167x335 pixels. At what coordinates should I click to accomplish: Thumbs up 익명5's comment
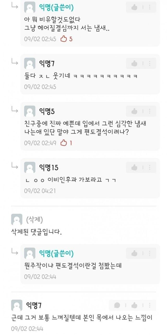click(134, 111)
